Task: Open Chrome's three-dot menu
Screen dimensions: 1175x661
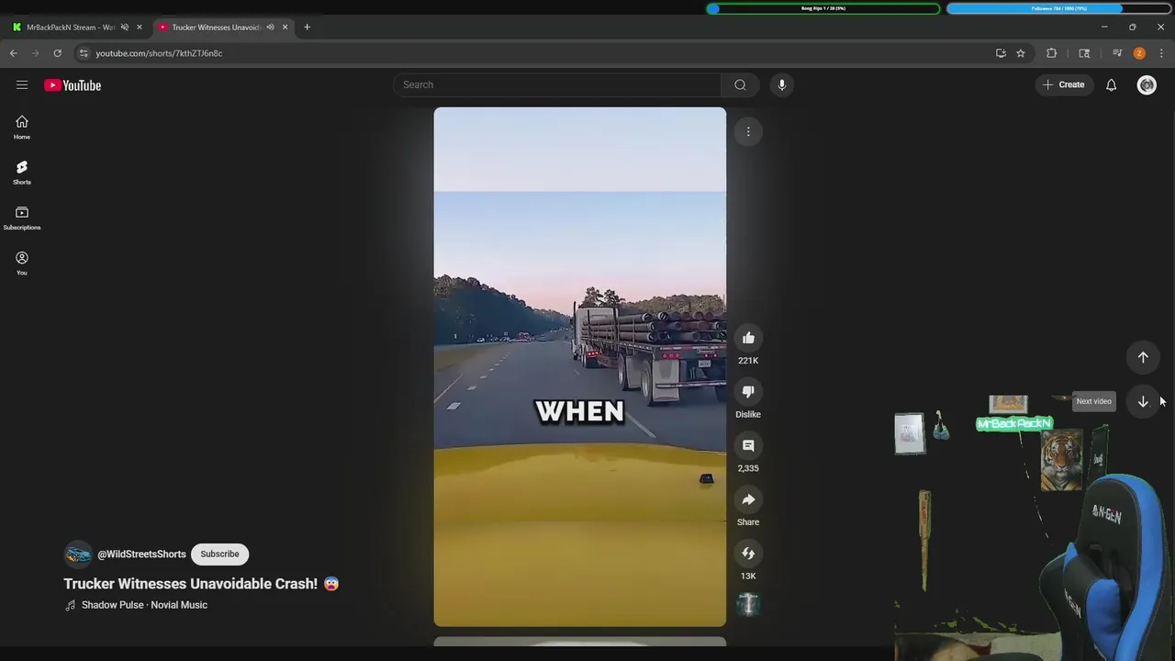Action: pos(1161,53)
